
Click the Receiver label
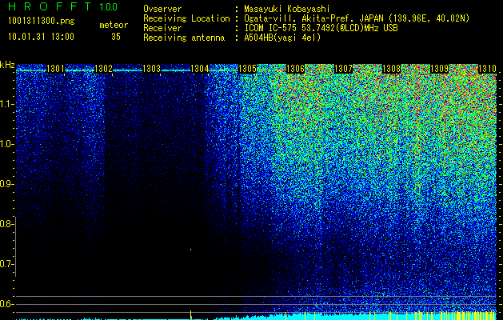tap(162, 28)
